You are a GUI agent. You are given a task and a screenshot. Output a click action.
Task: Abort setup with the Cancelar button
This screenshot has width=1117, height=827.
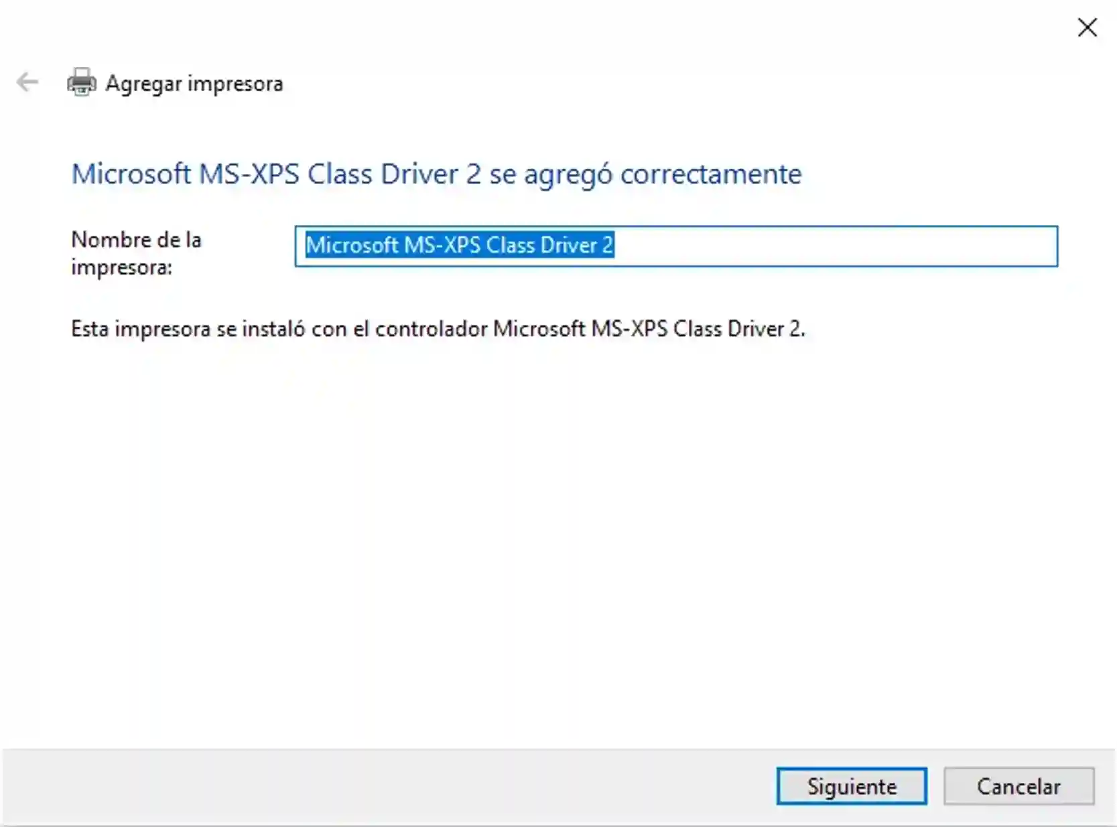pos(1019,786)
